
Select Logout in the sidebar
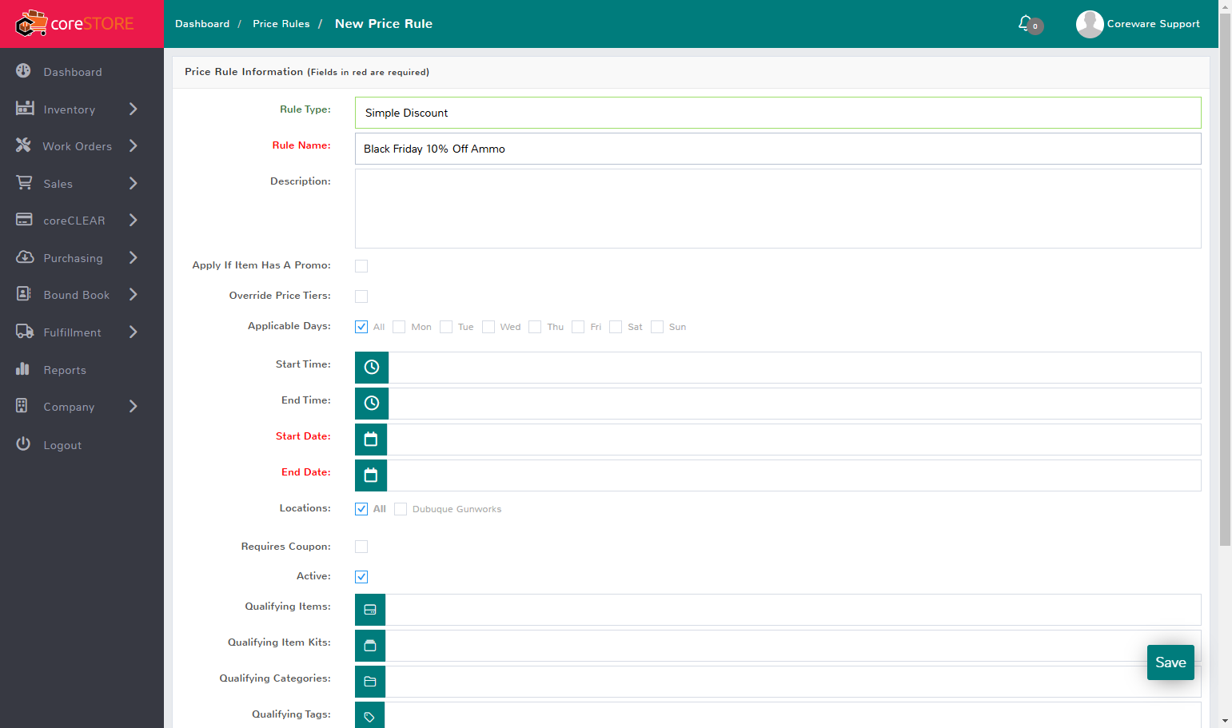[62, 445]
